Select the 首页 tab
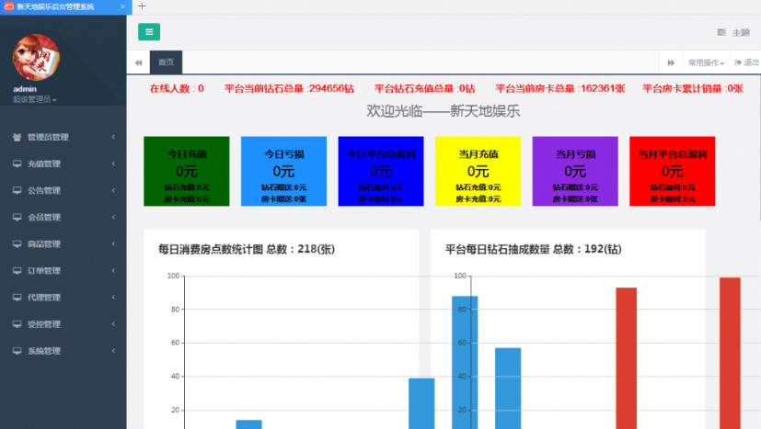The image size is (761, 429). (x=166, y=62)
